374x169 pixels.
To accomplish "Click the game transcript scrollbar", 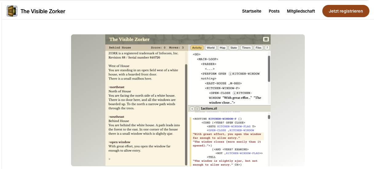I will point(186,113).
